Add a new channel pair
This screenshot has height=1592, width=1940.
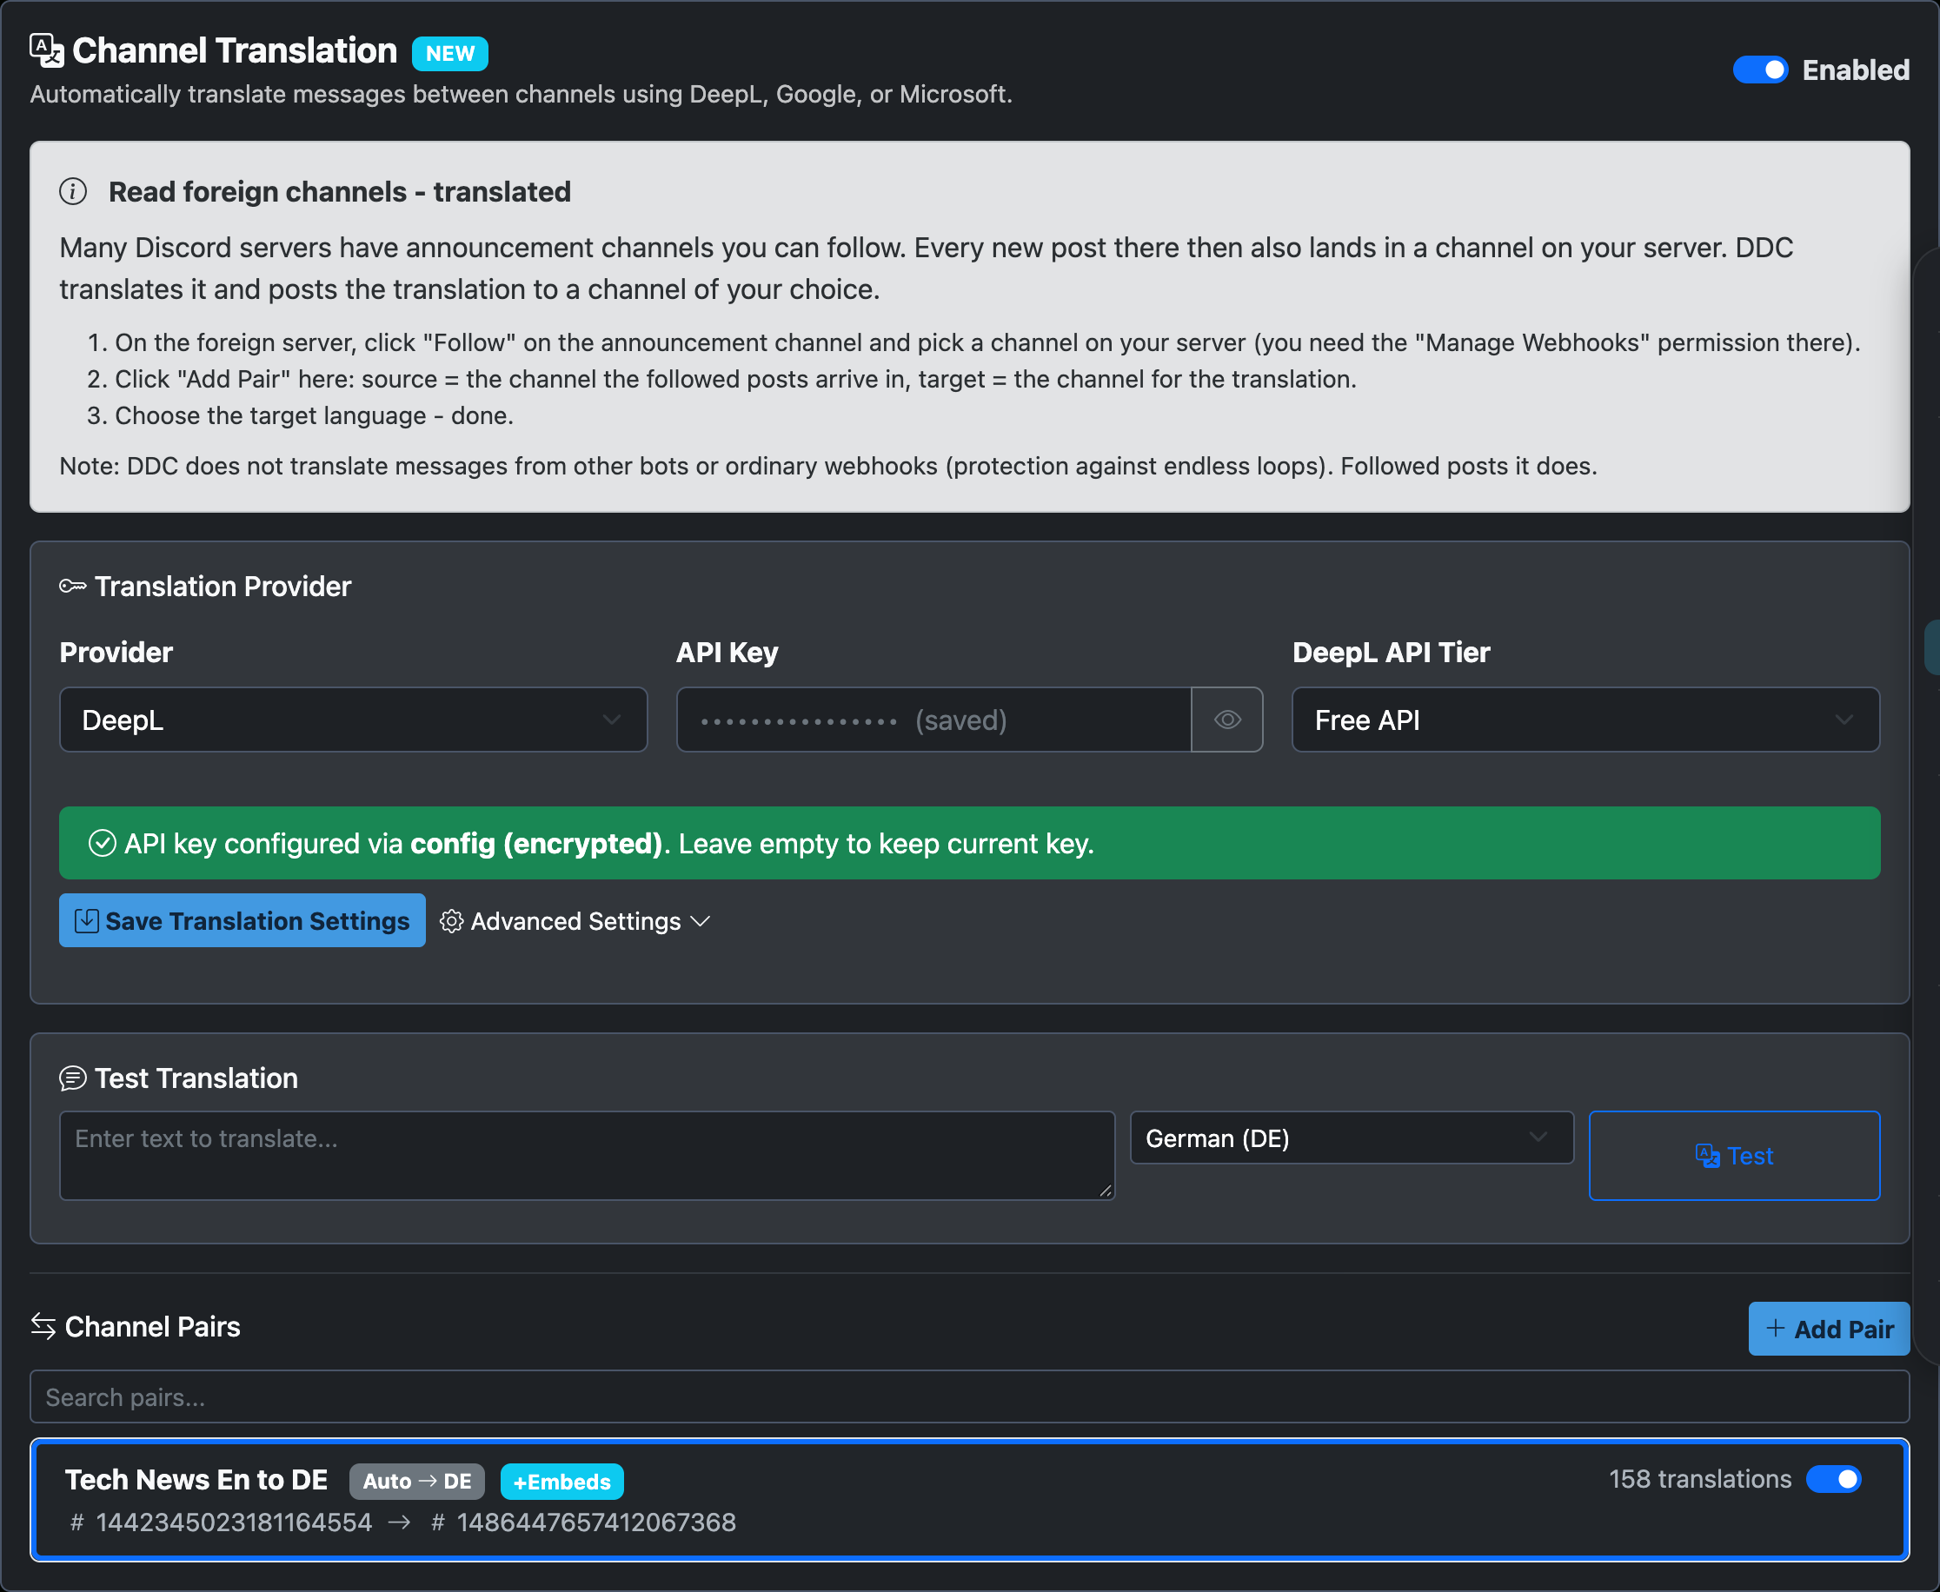(1828, 1329)
